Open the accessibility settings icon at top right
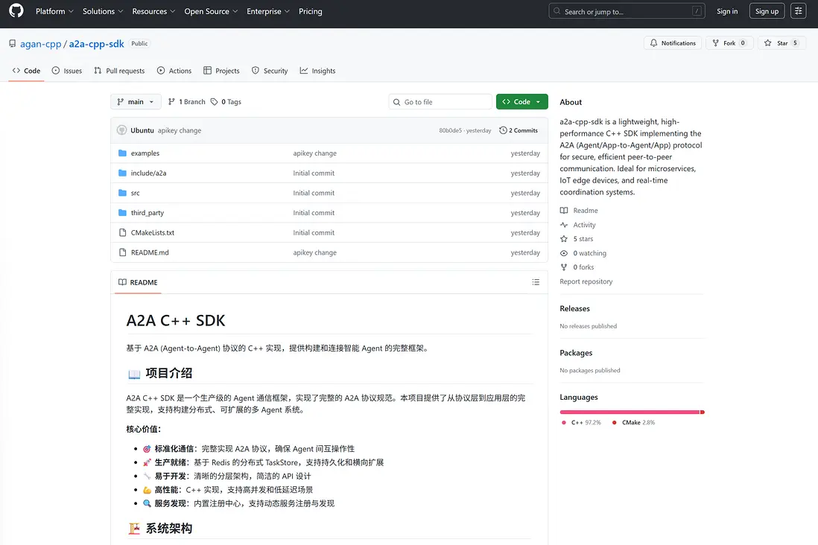Screen dimensions: 818x545 click(x=798, y=11)
